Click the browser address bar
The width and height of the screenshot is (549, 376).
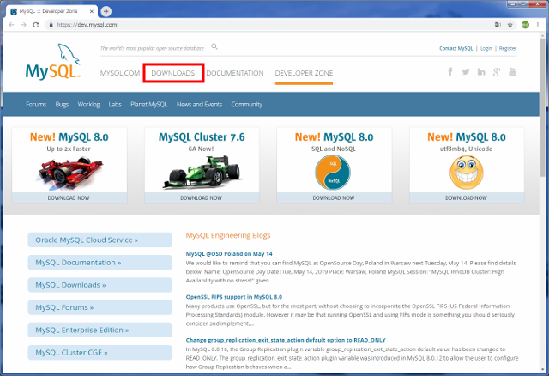[257, 25]
